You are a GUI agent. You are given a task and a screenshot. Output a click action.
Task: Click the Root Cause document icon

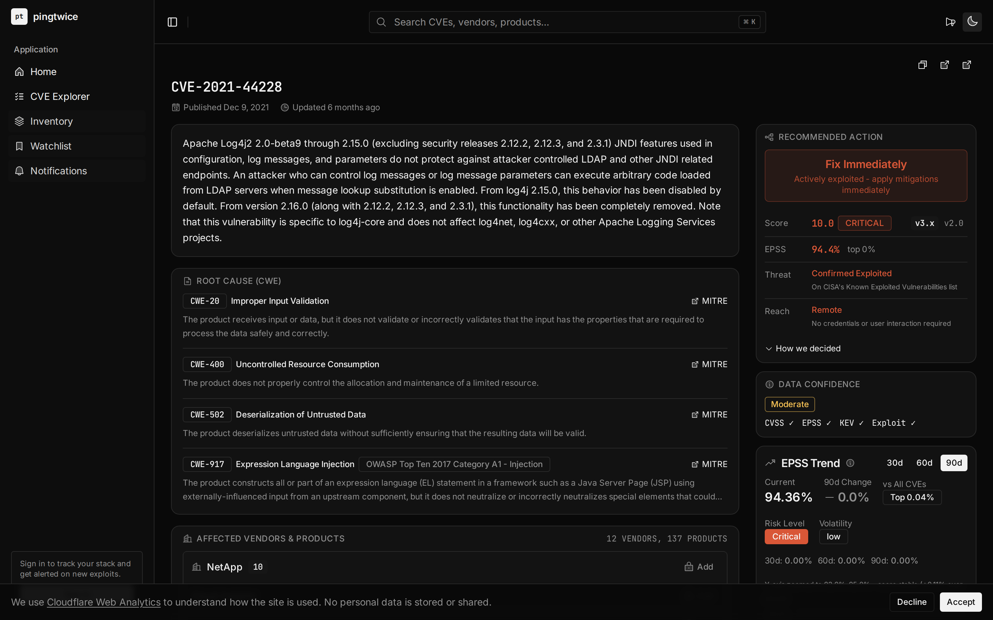point(188,281)
